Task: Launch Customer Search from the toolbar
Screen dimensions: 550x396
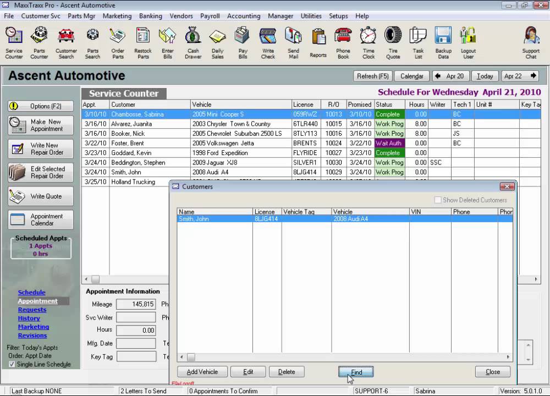Action: click(66, 43)
